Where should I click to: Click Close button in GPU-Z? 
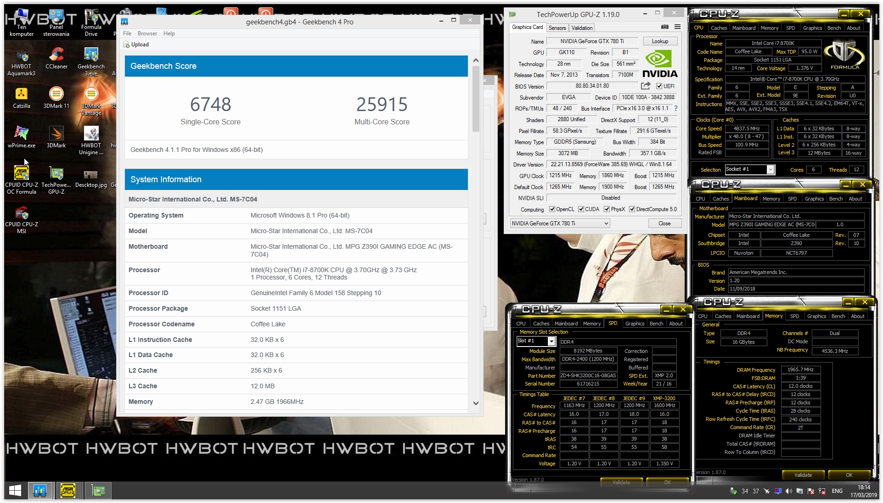click(x=664, y=224)
